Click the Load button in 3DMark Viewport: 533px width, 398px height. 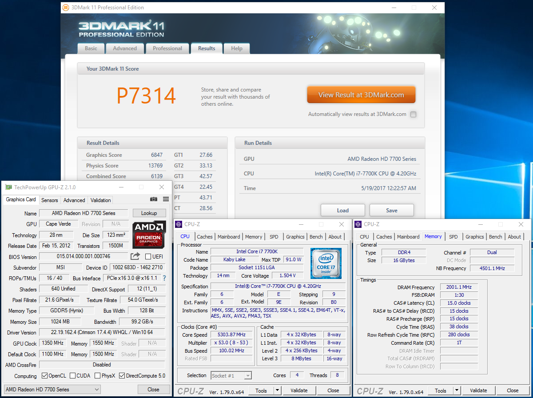(x=343, y=210)
